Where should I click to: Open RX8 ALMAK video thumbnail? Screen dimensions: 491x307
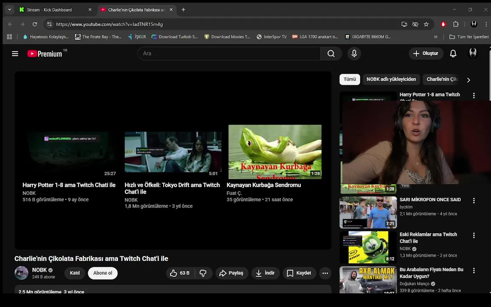368,280
